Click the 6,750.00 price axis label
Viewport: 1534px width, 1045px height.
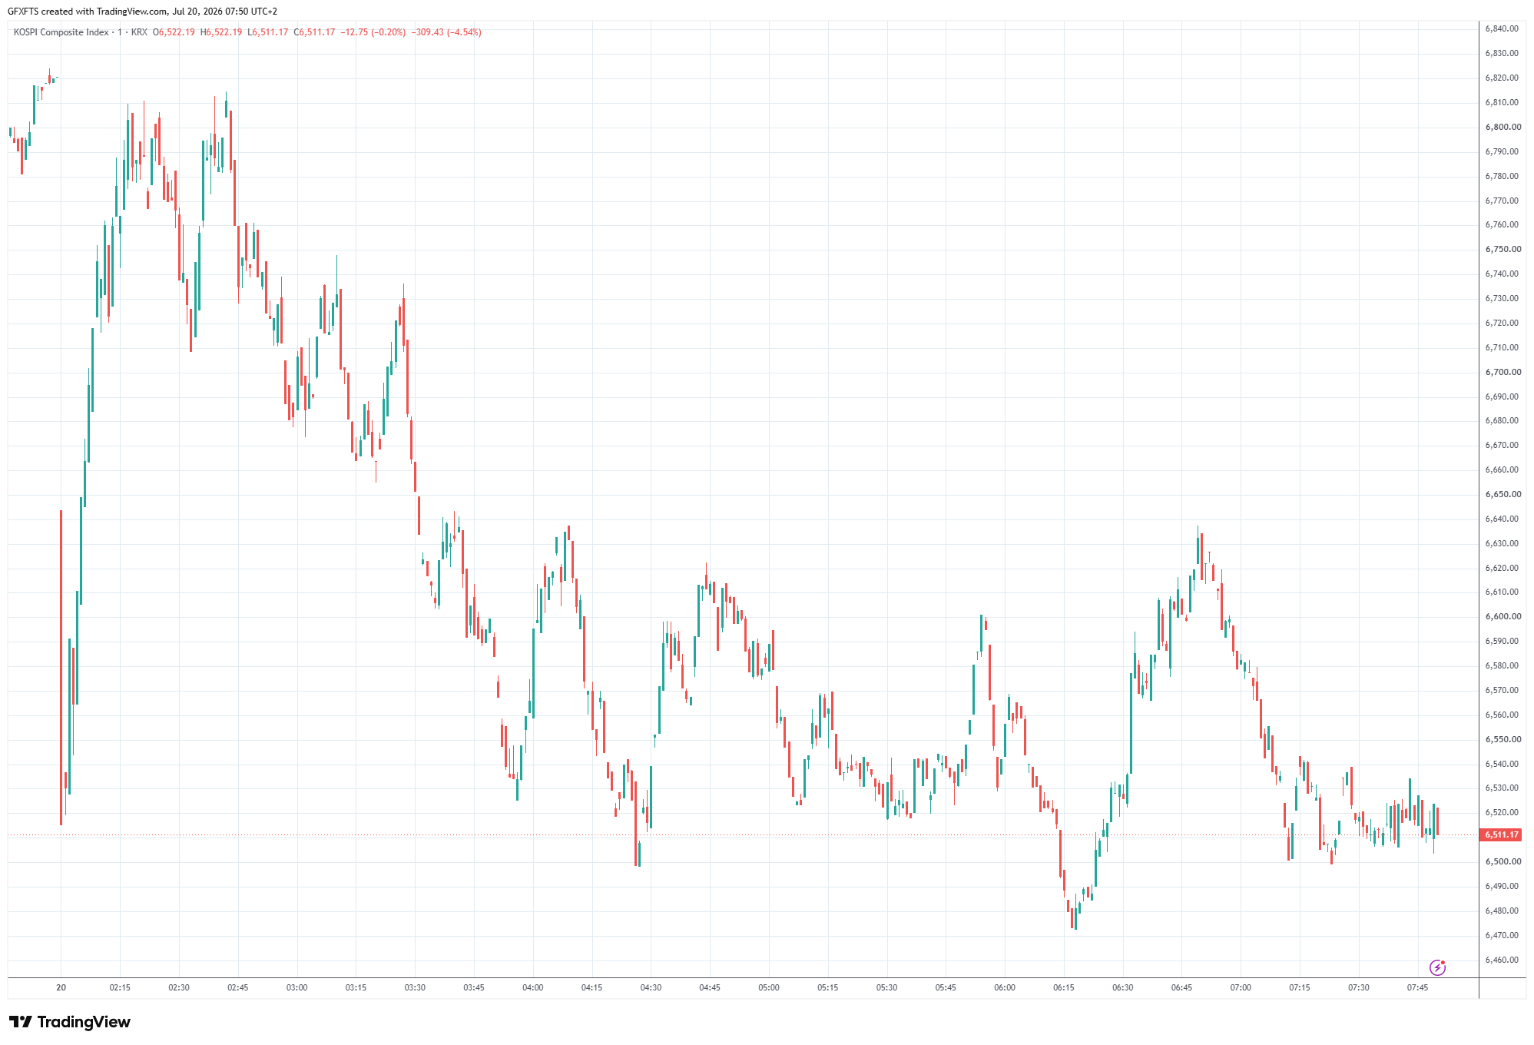(x=1503, y=250)
